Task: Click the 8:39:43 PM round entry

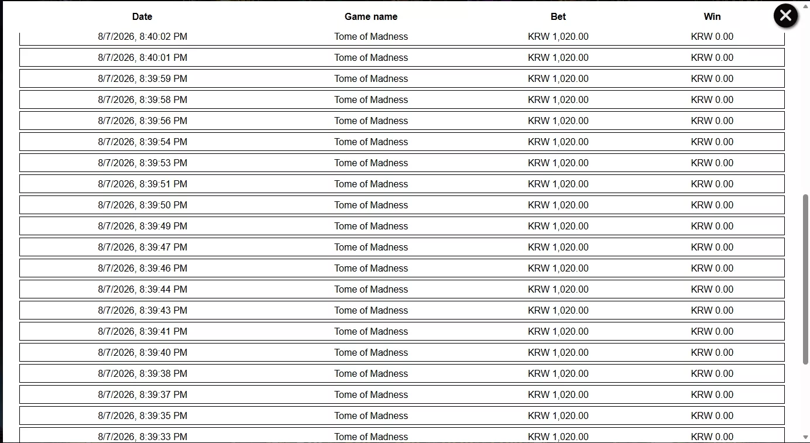Action: click(402, 310)
